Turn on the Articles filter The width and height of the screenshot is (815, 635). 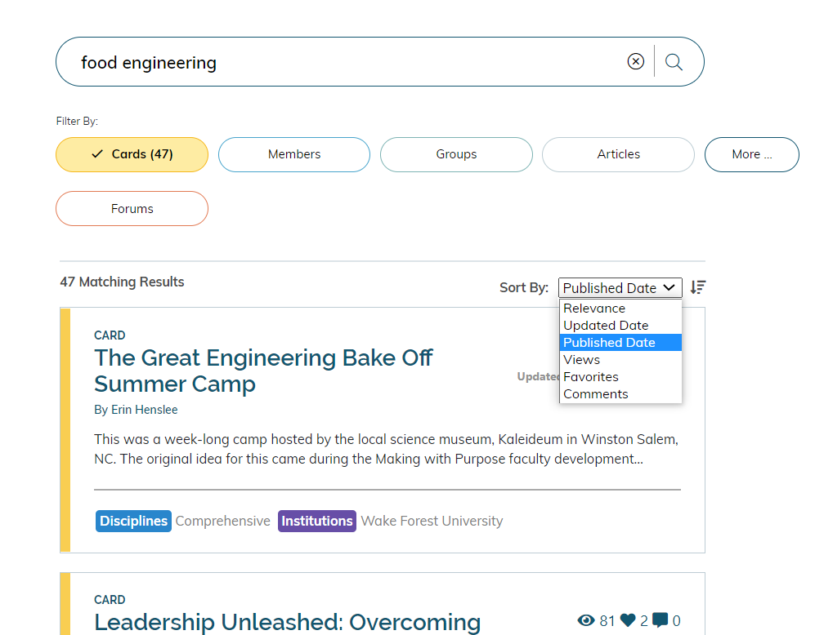coord(619,154)
